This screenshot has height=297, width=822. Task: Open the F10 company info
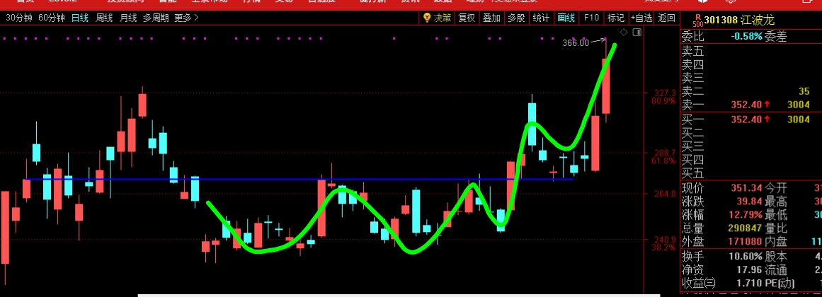[591, 18]
